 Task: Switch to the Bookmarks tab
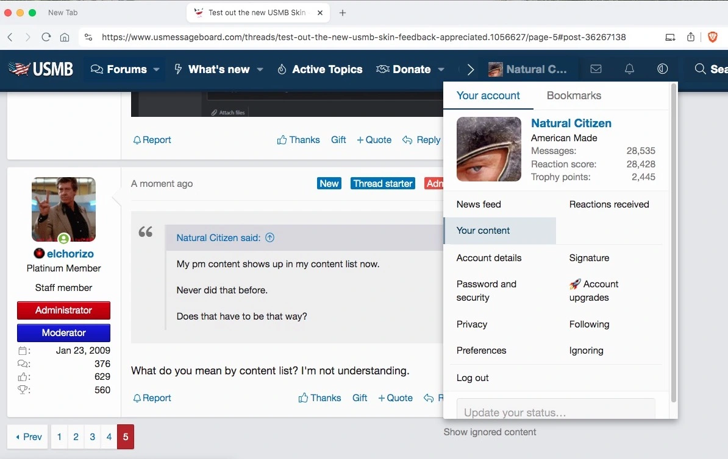pyautogui.click(x=574, y=96)
